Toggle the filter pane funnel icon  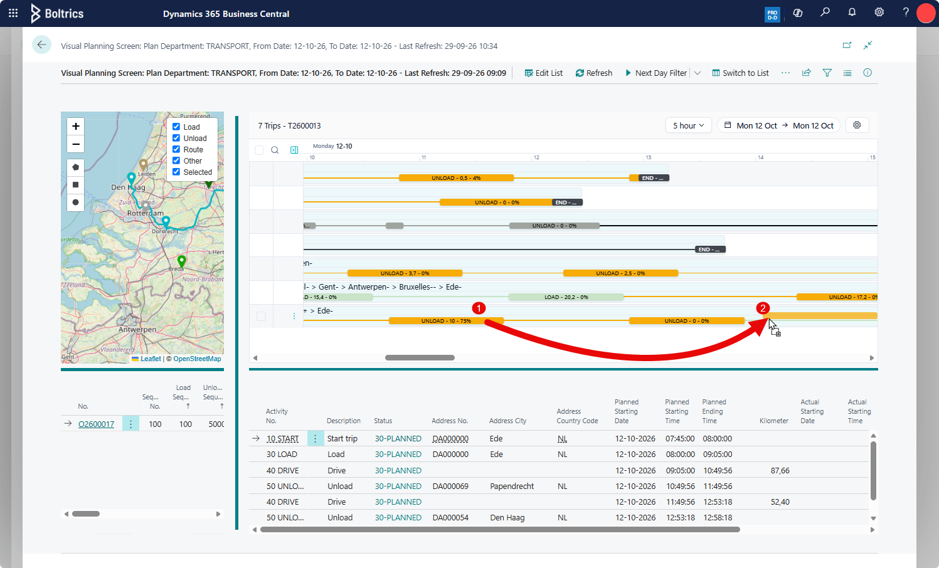click(x=827, y=73)
